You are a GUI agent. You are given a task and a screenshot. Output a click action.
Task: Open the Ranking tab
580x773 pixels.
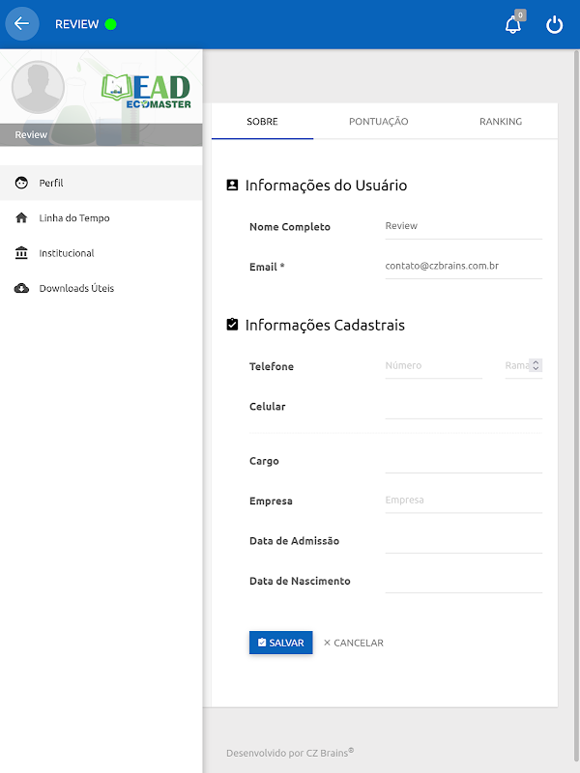tap(500, 122)
